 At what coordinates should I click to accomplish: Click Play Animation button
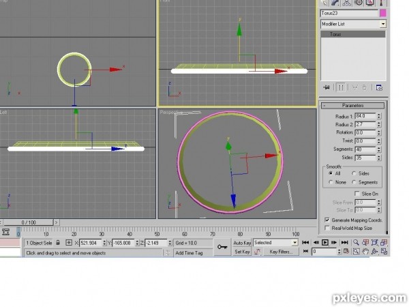325,242
